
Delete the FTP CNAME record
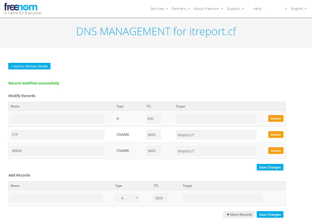point(276,135)
